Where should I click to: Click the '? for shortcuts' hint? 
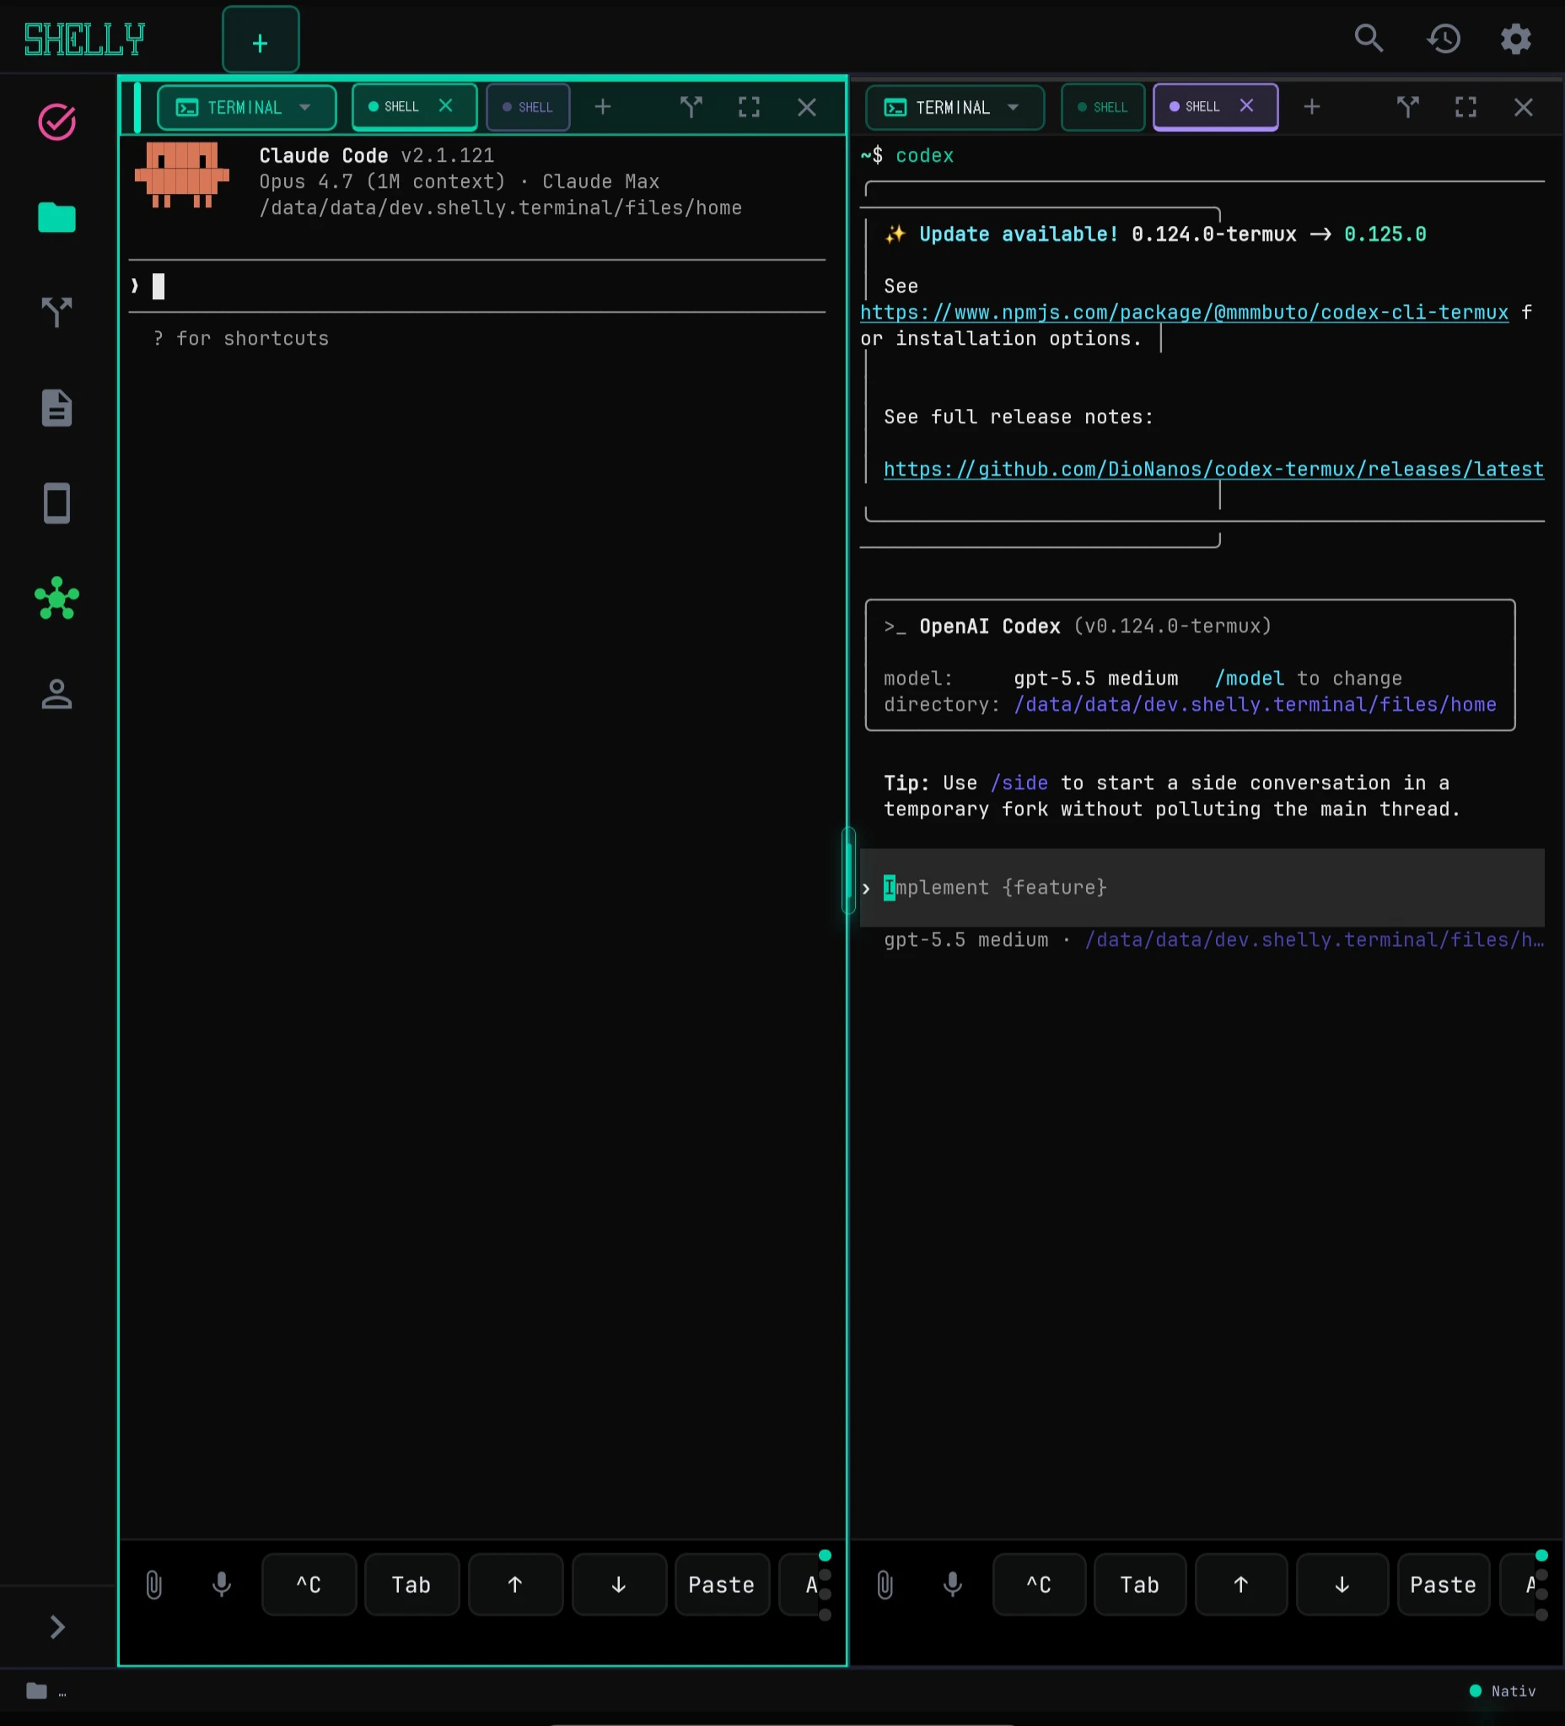[240, 338]
